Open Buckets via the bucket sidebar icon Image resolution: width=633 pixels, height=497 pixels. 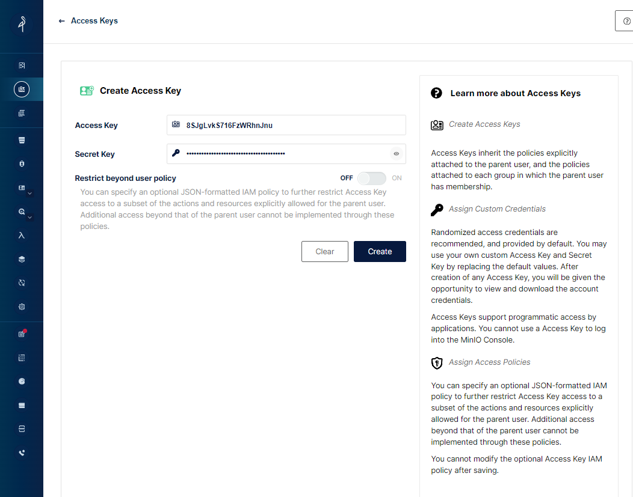[x=22, y=140]
